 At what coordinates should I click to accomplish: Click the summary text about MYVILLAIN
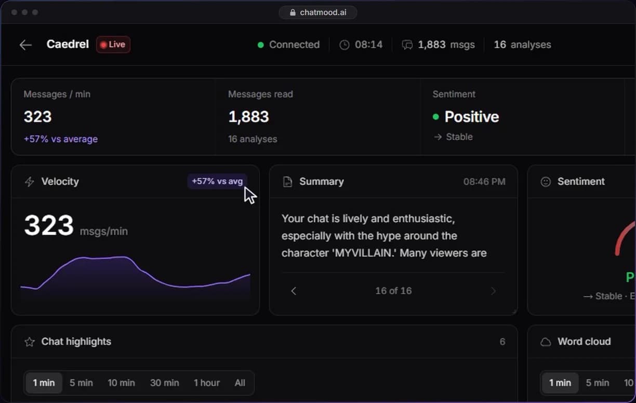pos(384,236)
